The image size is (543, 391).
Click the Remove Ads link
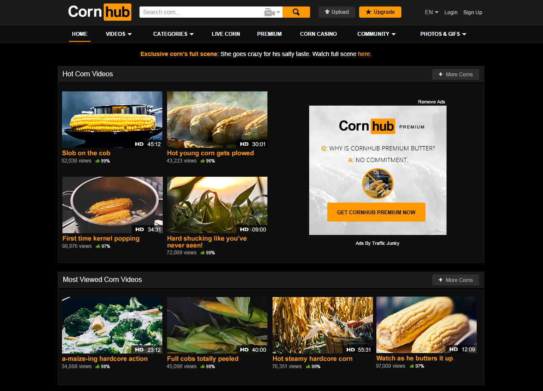pos(431,102)
